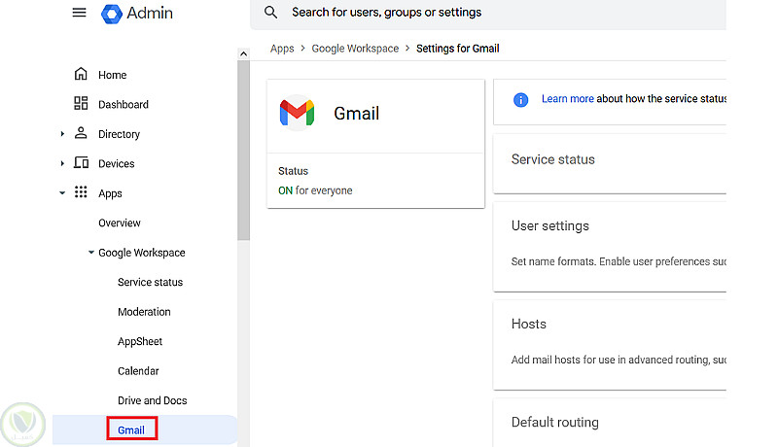Click the Google Admin logo icon
Screen dimensions: 778x447
click(x=111, y=13)
